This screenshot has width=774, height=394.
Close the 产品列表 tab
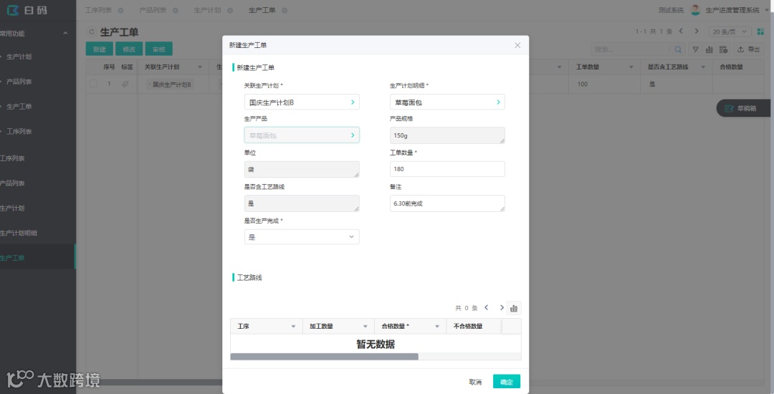pos(176,10)
